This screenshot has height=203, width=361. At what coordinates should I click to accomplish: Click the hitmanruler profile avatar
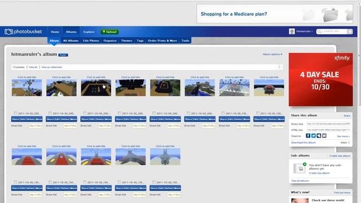click(x=292, y=32)
